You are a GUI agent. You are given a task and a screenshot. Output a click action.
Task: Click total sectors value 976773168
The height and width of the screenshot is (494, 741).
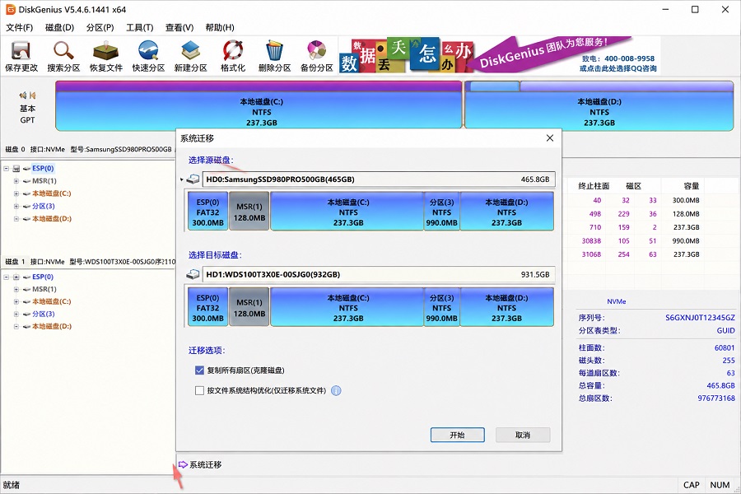pyautogui.click(x=716, y=398)
